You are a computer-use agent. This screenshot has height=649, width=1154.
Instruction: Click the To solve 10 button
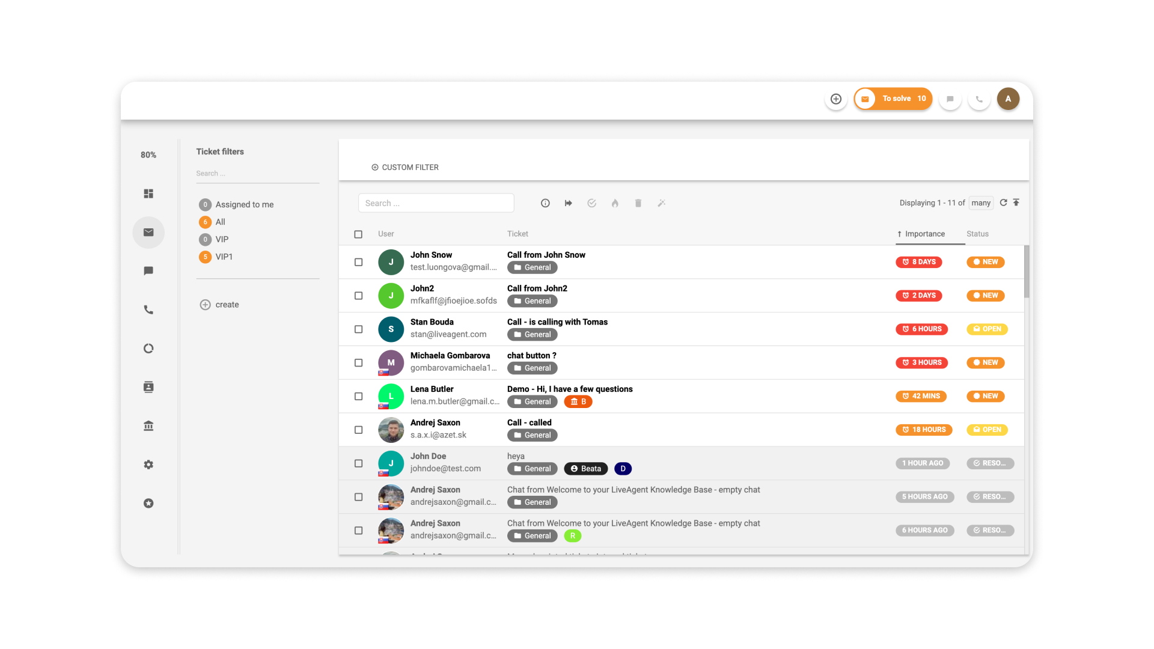click(893, 99)
